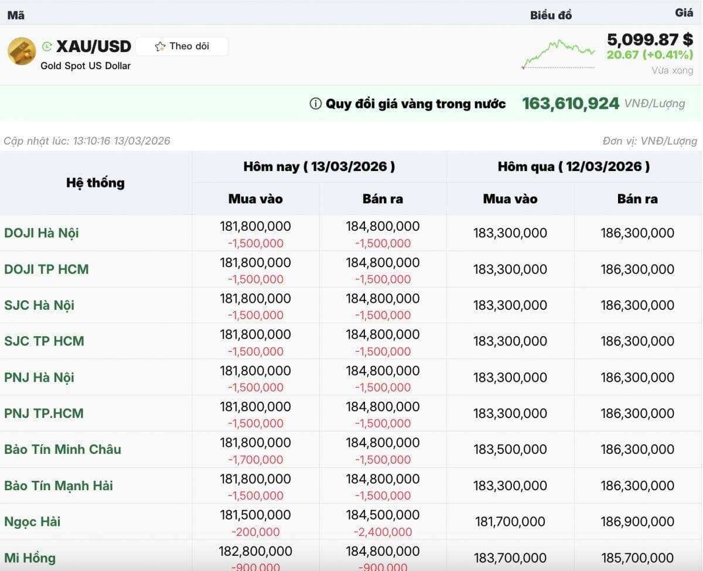Click Mua vào header under Hôm qua
This screenshot has width=703, height=571.
pyautogui.click(x=510, y=199)
